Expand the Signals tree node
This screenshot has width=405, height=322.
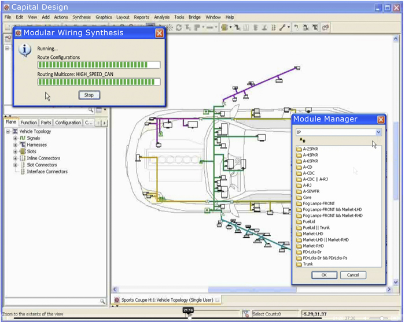pyautogui.click(x=15, y=138)
